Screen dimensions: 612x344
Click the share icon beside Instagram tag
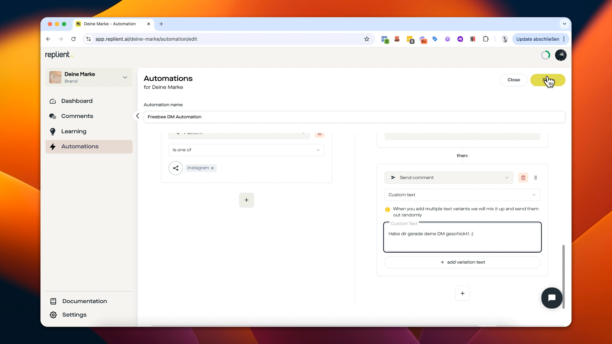pos(176,168)
